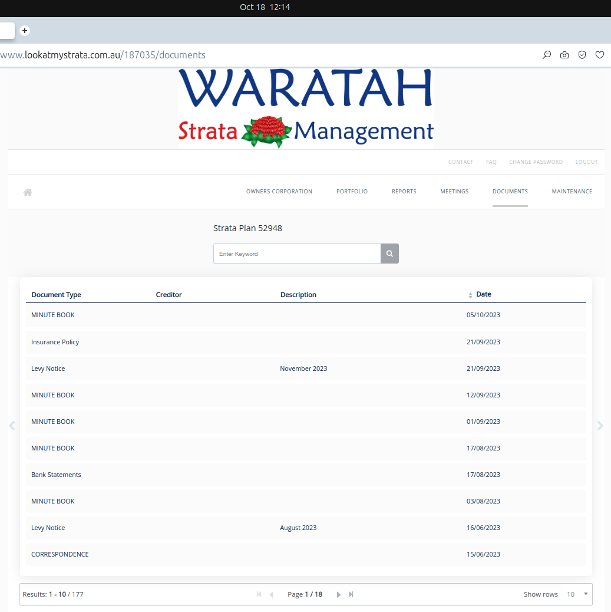Click the Date column sort arrows

click(470, 295)
